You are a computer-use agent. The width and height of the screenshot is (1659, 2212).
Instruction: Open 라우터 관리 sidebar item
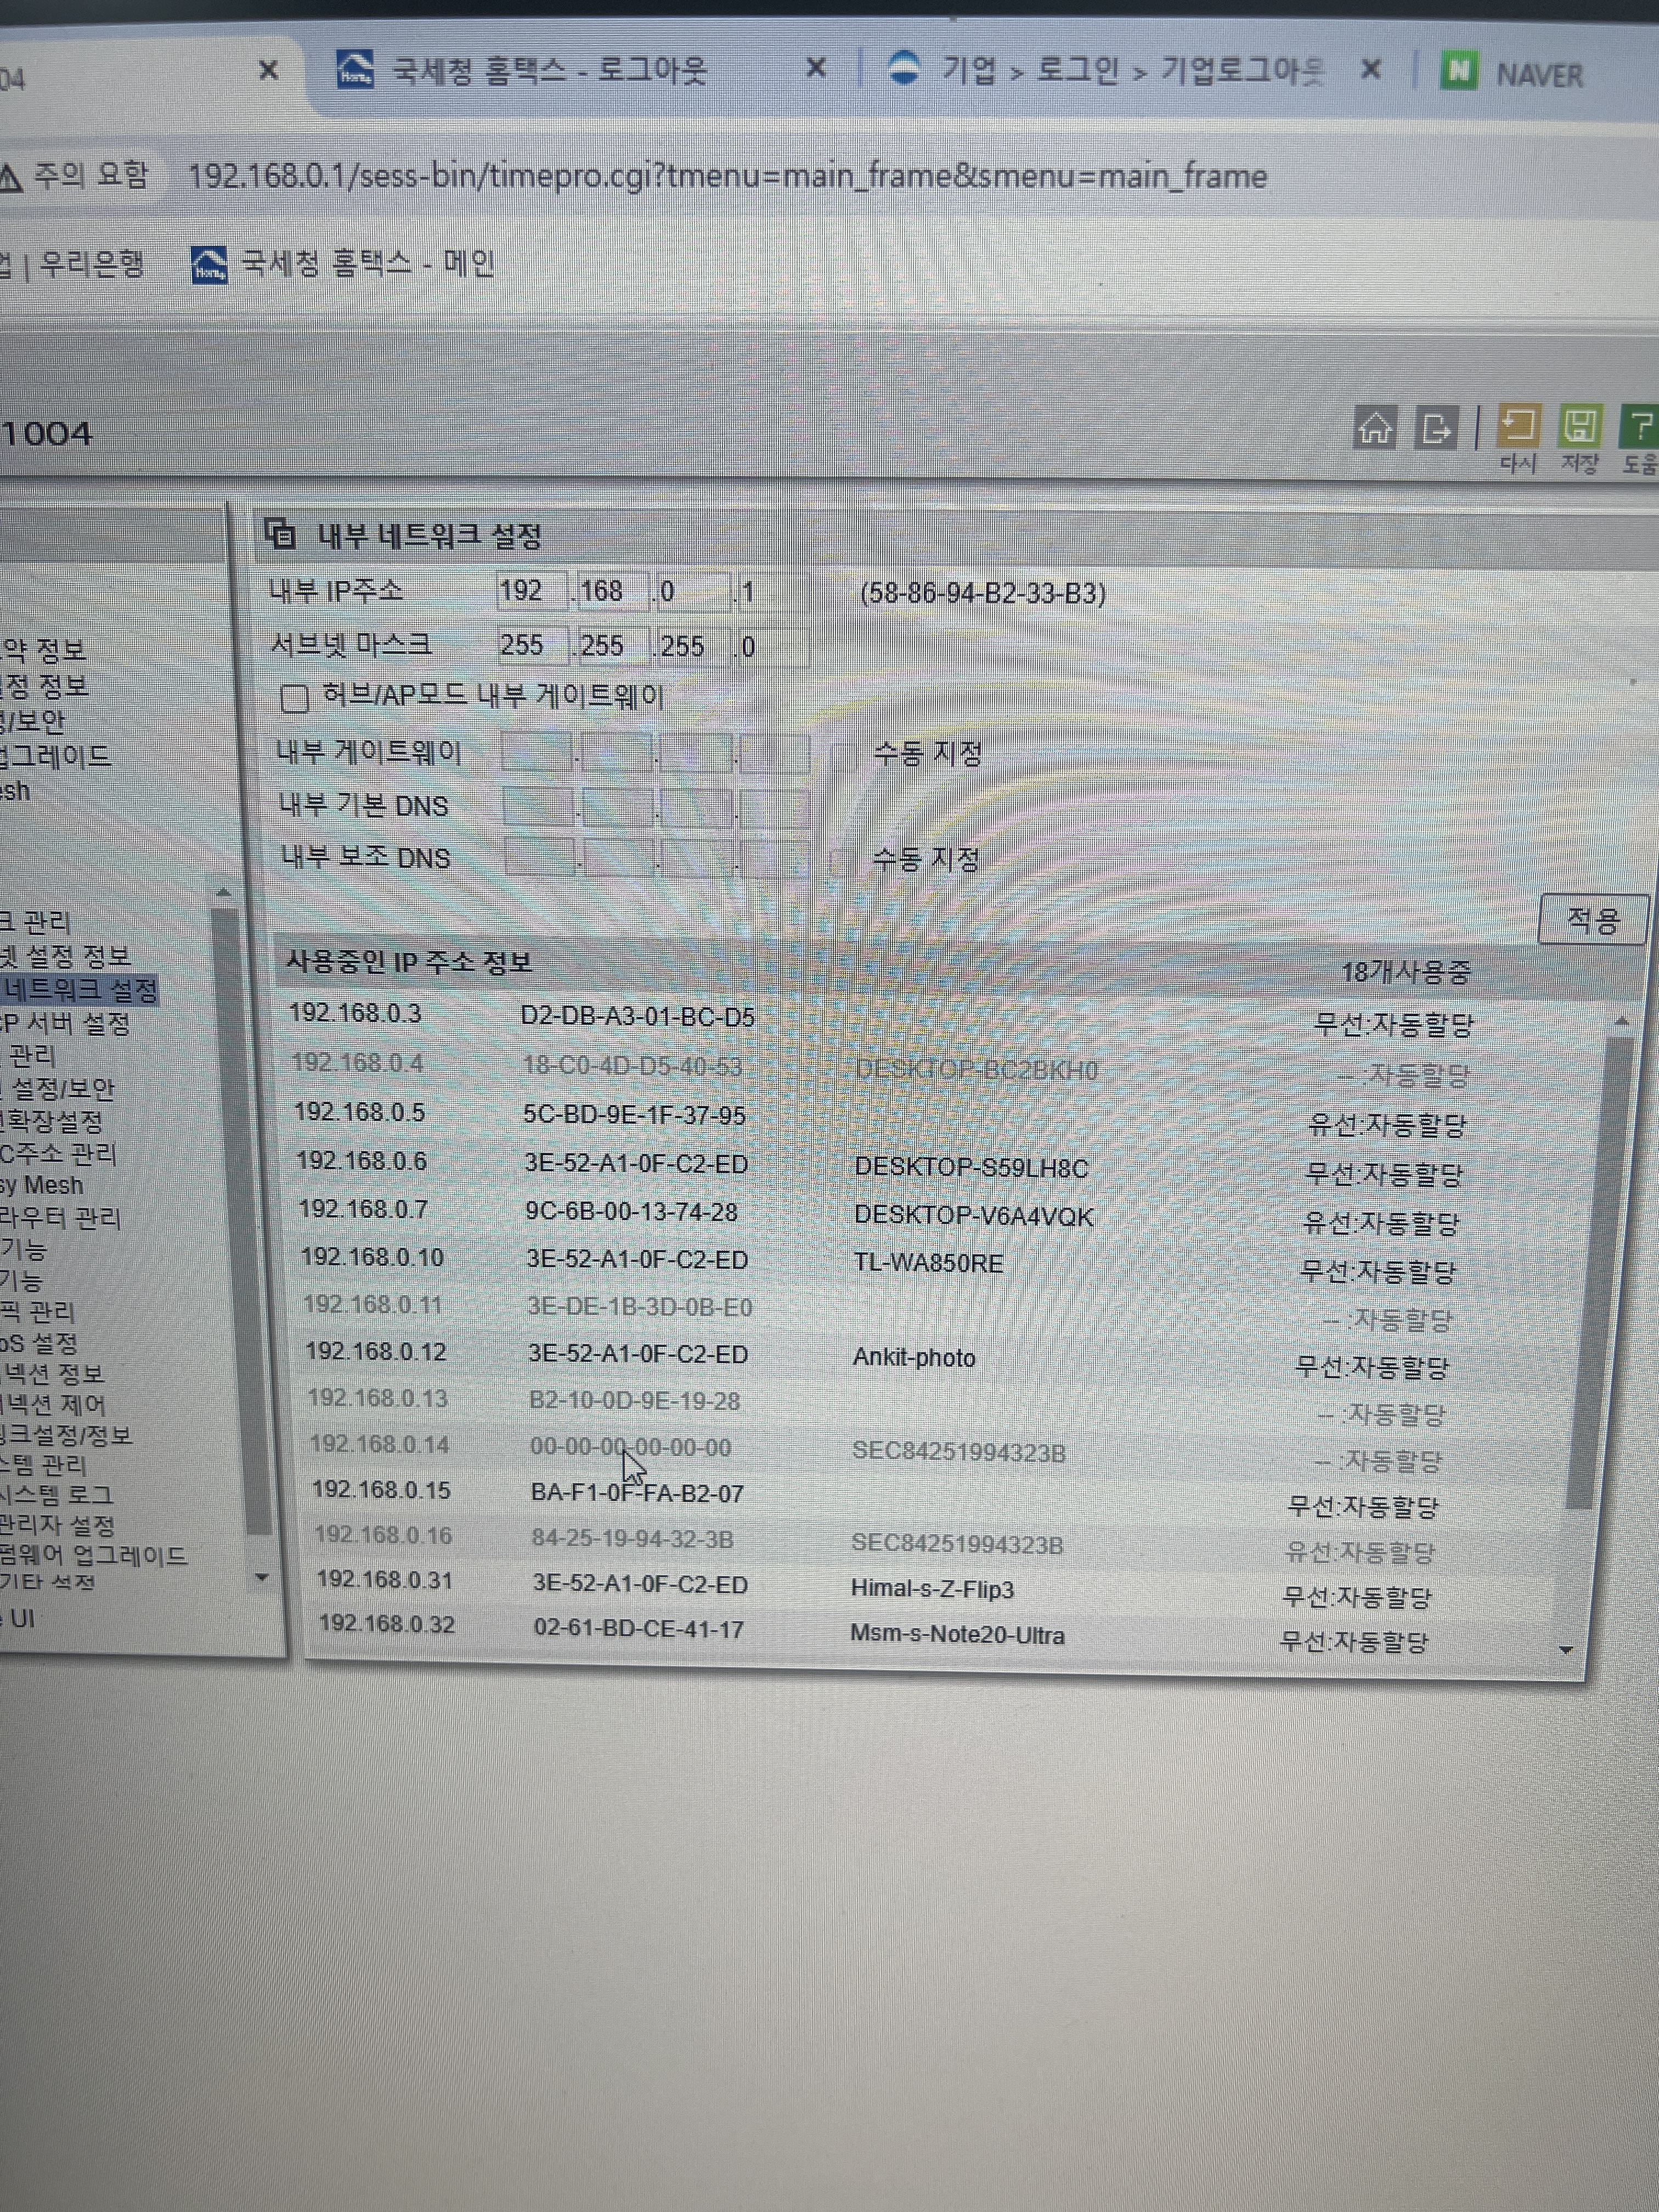point(60,1218)
